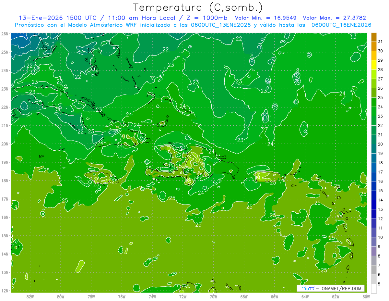This screenshot has height=301, width=389.
Task: Click the "64W" longitude label
Action: 305,296
